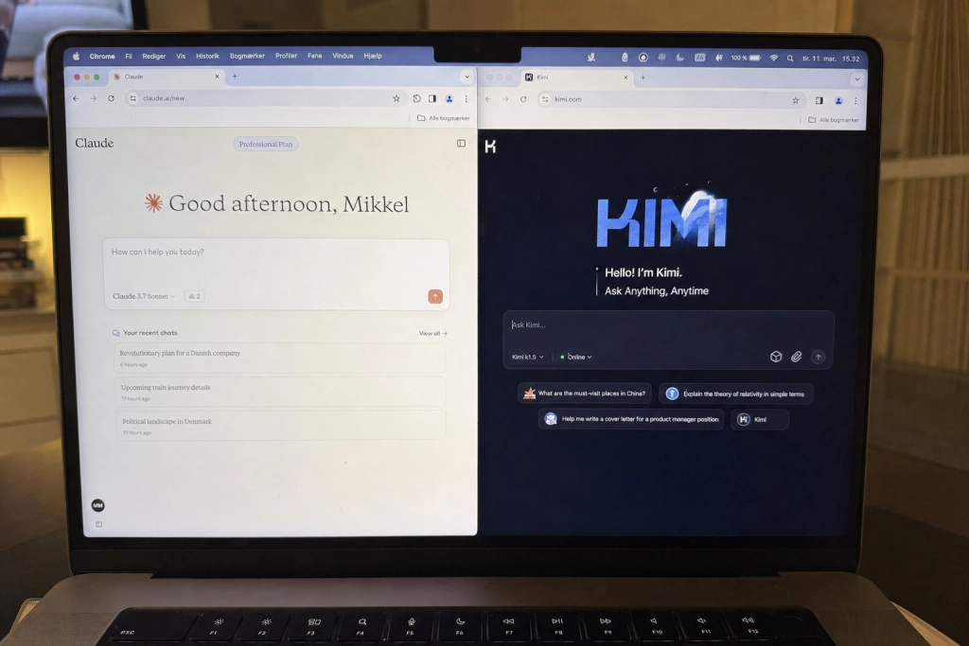Open the Apple menu
This screenshot has width=969, height=646.
click(x=76, y=56)
